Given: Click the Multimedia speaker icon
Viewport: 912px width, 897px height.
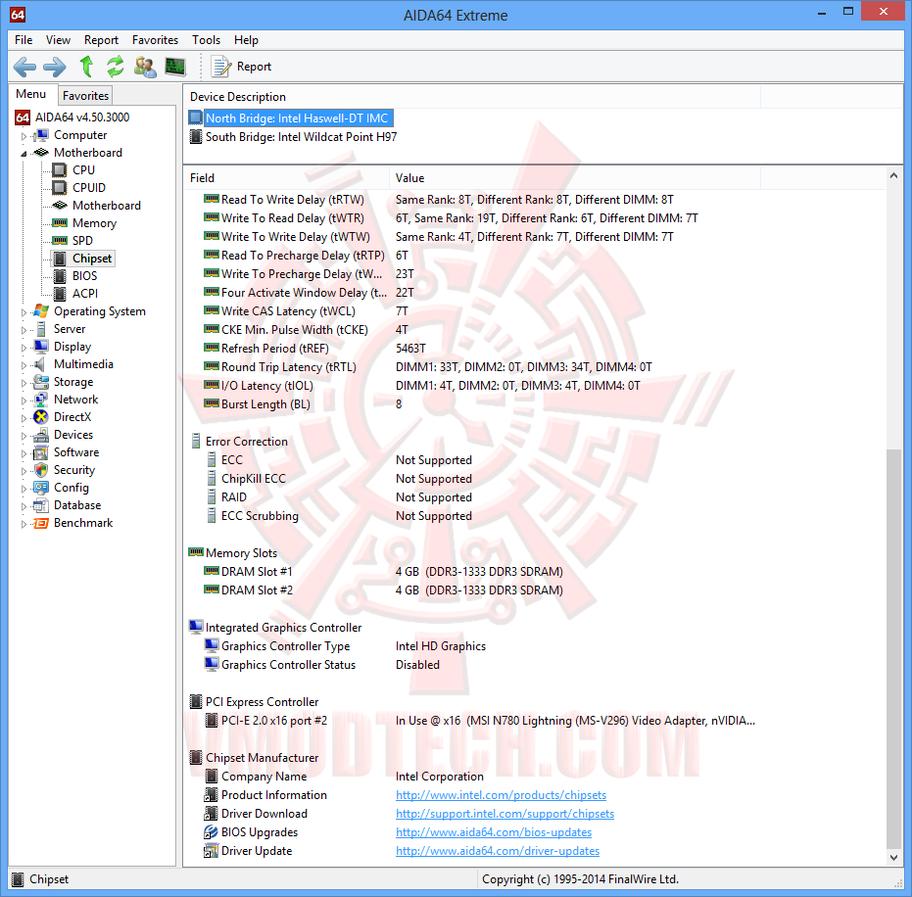Looking at the screenshot, I should tap(39, 364).
